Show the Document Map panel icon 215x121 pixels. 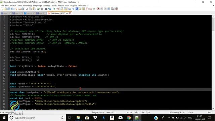84,9
